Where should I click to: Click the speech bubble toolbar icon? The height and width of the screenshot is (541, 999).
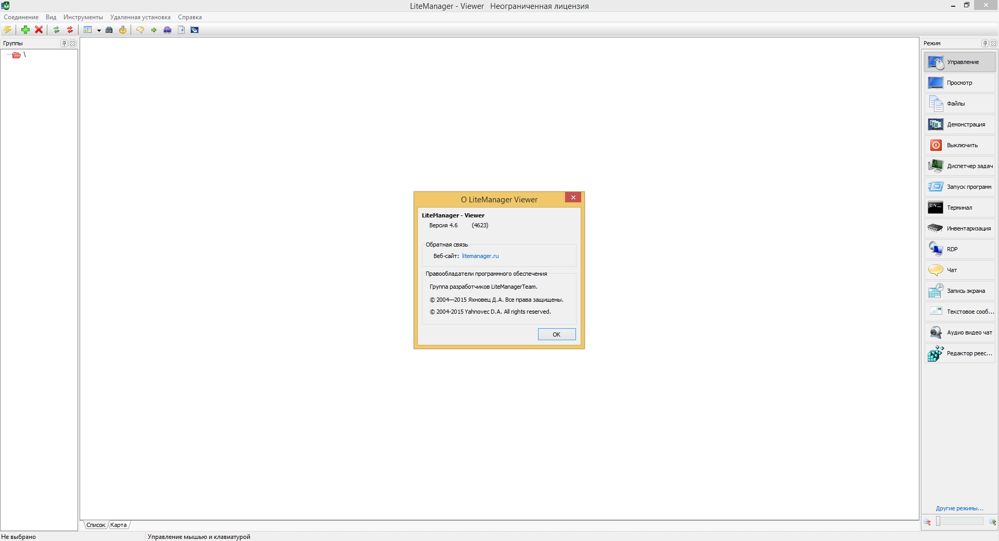[x=140, y=30]
